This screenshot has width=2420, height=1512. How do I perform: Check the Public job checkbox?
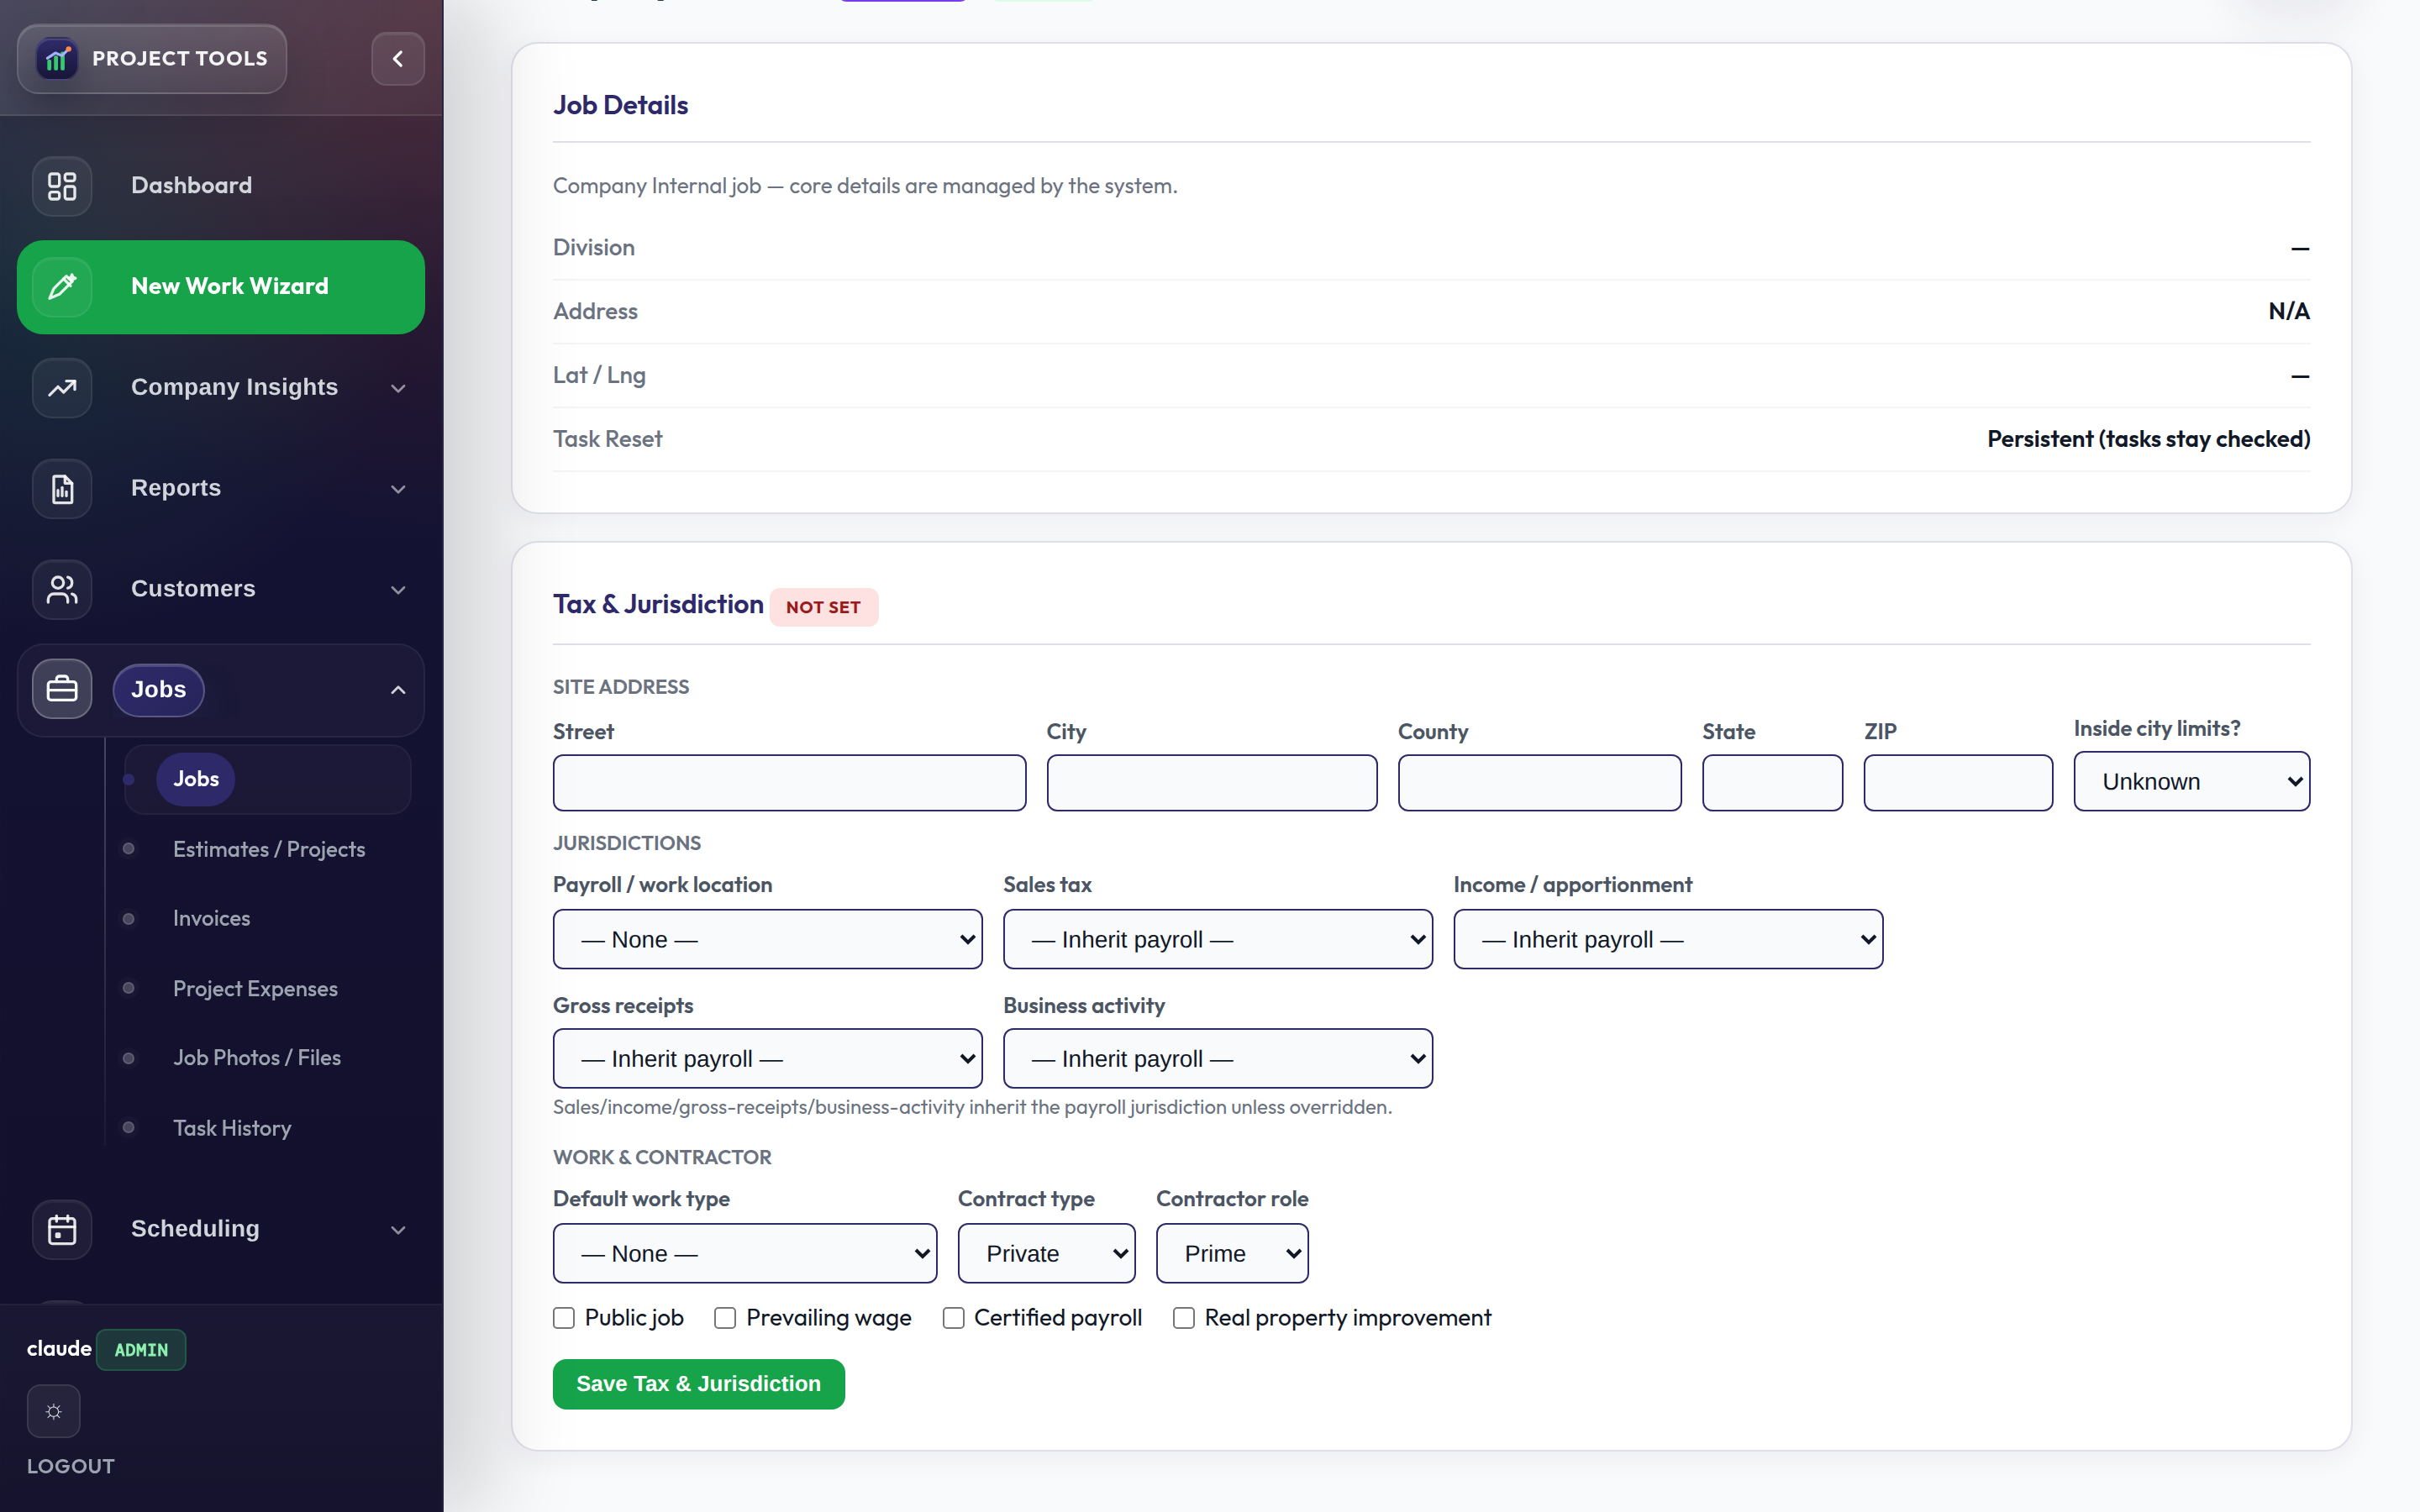[x=564, y=1319]
